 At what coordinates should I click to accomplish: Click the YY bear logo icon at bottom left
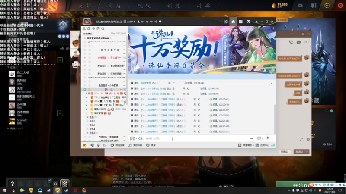pyautogui.click(x=85, y=145)
